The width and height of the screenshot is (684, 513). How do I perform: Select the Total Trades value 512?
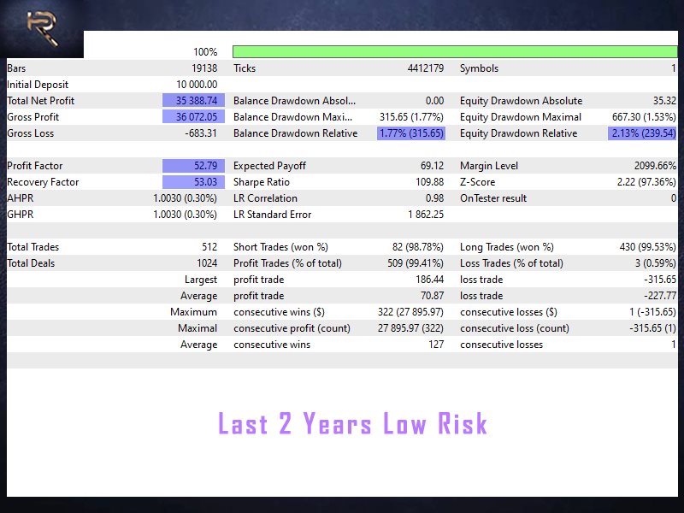209,246
